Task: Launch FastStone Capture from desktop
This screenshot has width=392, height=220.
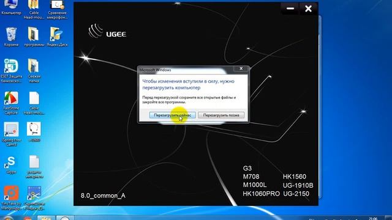Action: pyautogui.click(x=11, y=103)
